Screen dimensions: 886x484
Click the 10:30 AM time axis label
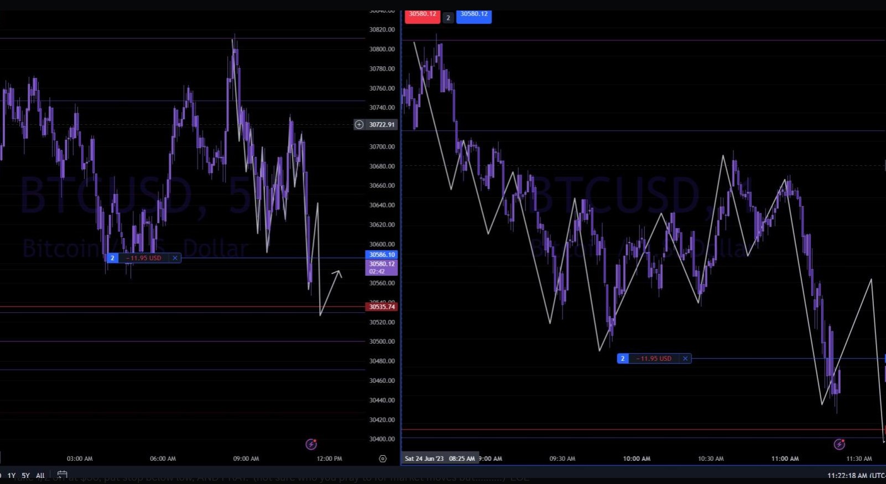click(711, 459)
